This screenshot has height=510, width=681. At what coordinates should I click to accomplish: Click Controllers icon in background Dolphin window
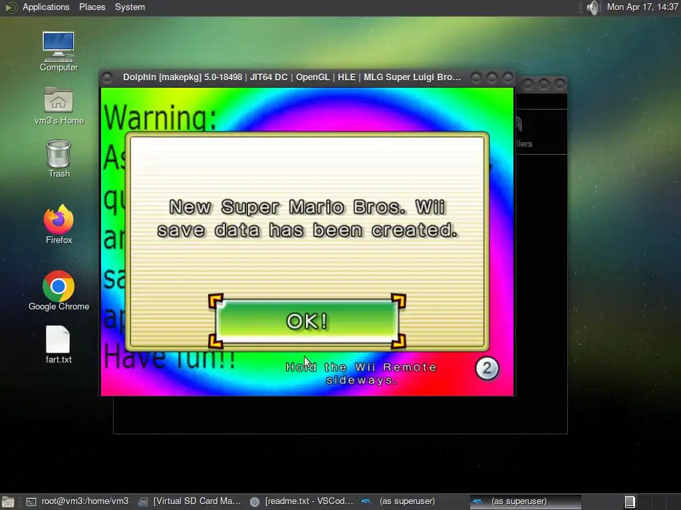523,132
